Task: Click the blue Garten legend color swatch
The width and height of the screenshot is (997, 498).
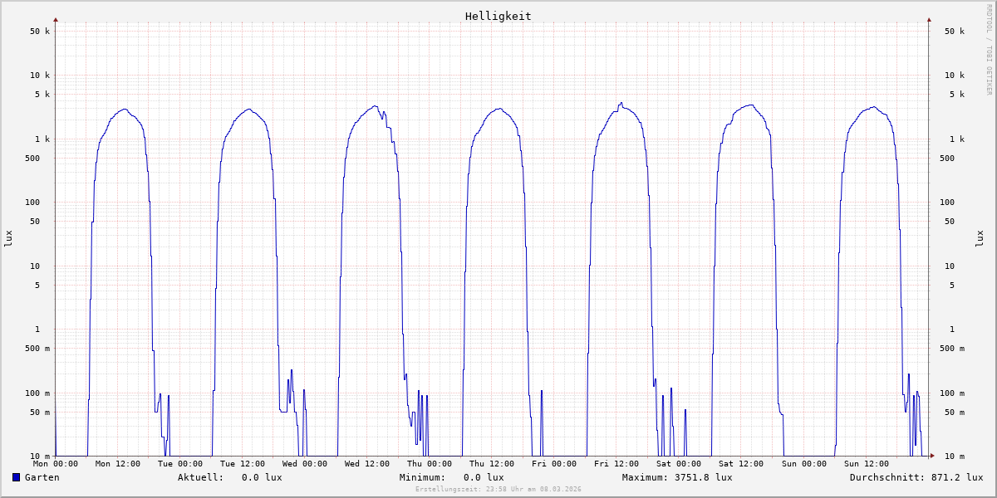Action: click(x=16, y=477)
